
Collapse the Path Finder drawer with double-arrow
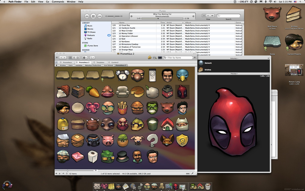pyautogui.click(x=268, y=58)
